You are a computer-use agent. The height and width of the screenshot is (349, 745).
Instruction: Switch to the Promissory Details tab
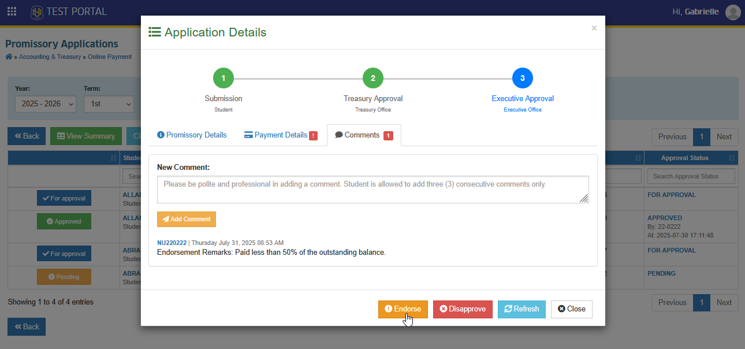click(192, 135)
